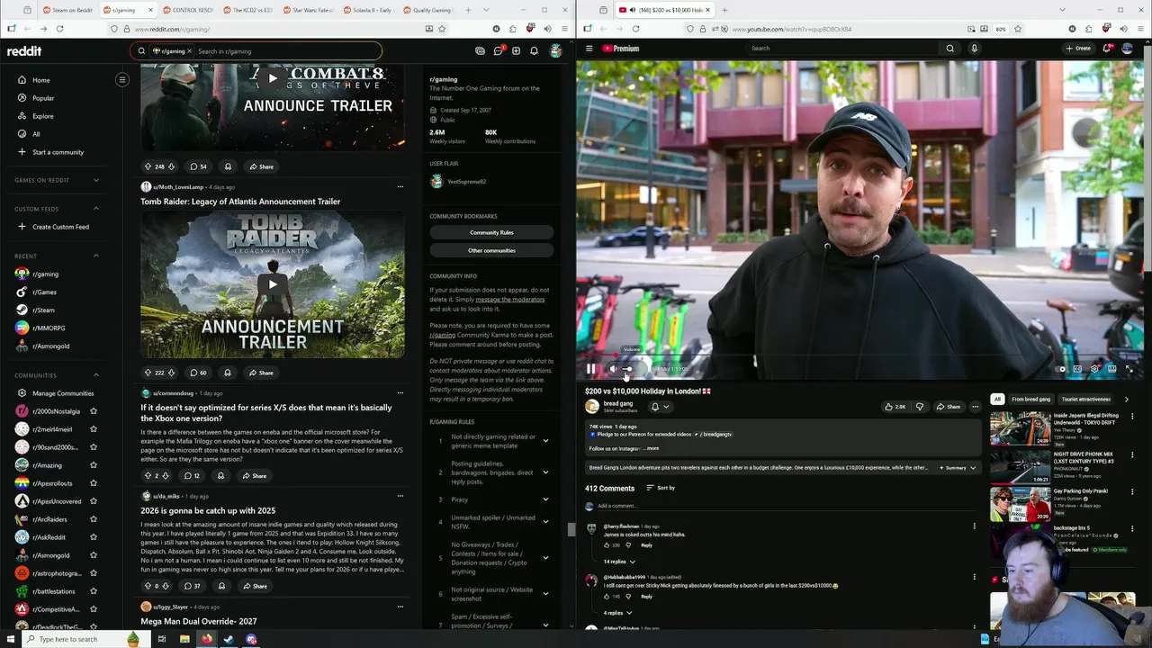Toggle subtitles/CC in YouTube player
The height and width of the screenshot is (648, 1152).
coord(1077,369)
